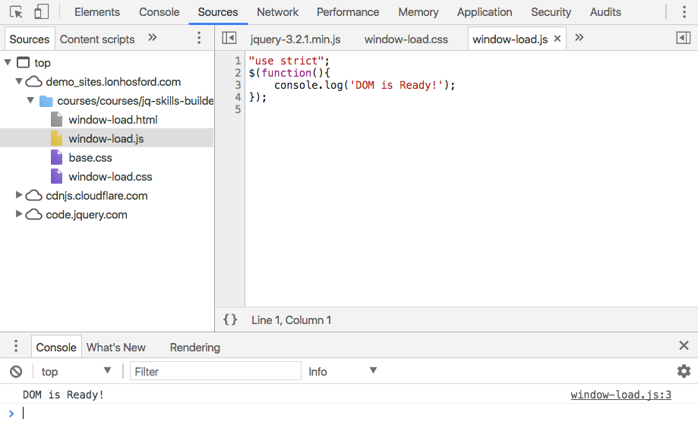Image resolution: width=698 pixels, height=425 pixels.
Task: Open the DevTools main three-dot menu
Action: click(x=684, y=12)
